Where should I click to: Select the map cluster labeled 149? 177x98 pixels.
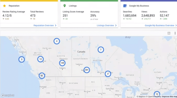pos(62,63)
